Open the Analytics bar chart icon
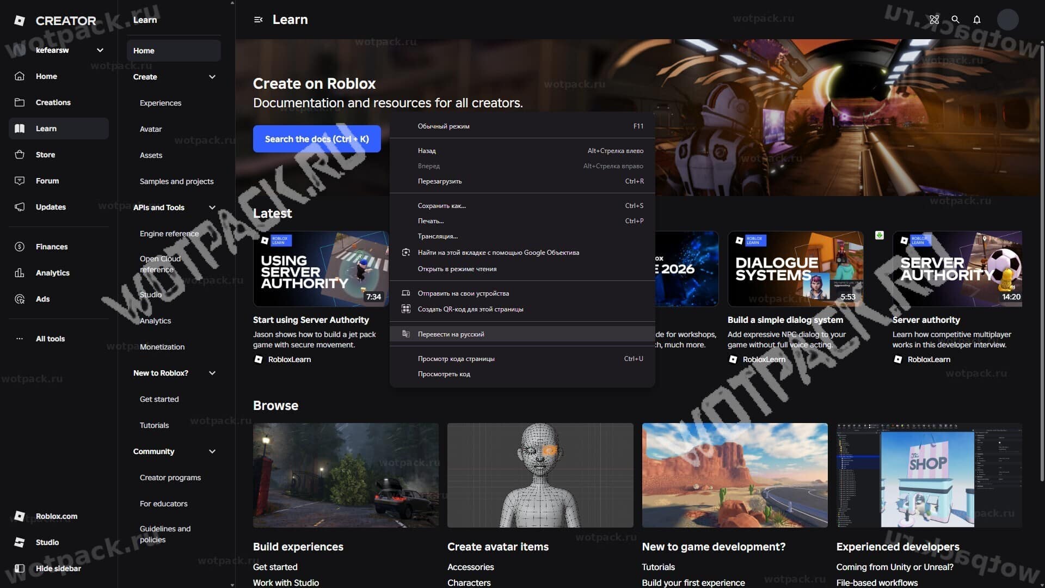 click(20, 273)
